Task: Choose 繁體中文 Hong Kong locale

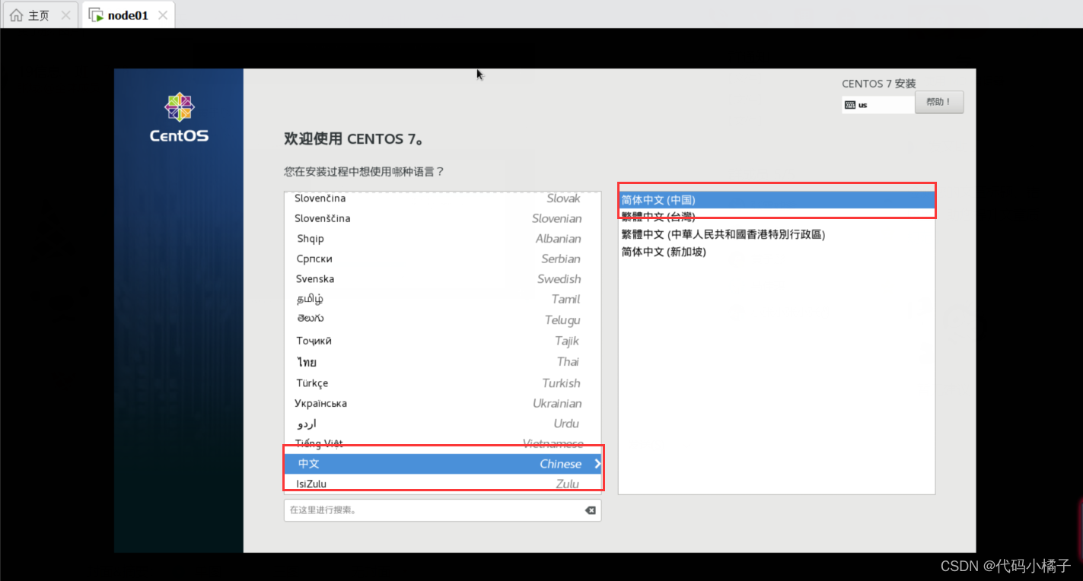Action: click(x=776, y=234)
